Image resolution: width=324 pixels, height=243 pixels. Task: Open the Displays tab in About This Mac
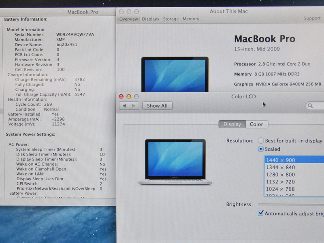150,19
